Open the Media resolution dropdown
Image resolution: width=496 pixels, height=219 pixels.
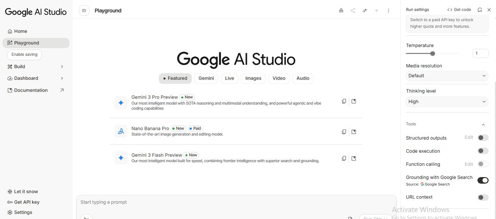[447, 76]
